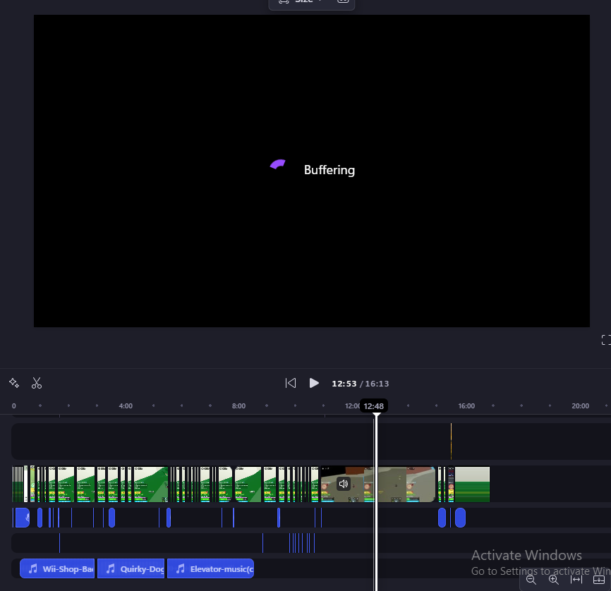Select the lone thin clip at the start of the lower audio track
Screen dimensions: 611x591
[x=60, y=543]
